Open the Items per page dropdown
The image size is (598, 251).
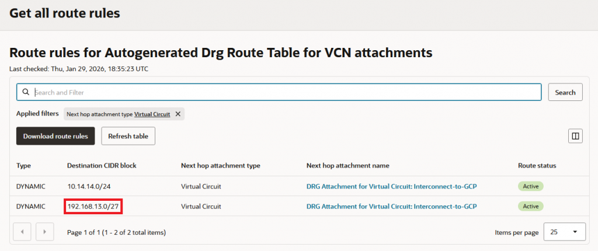[x=564, y=232]
